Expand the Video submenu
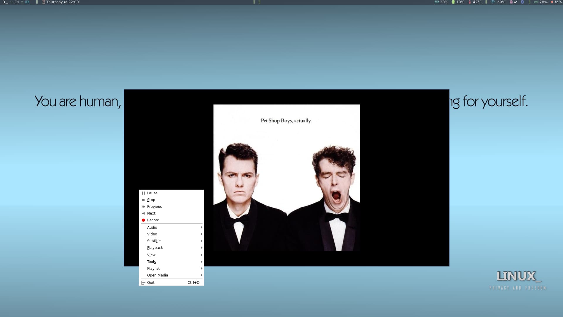This screenshot has width=563, height=317. click(172, 234)
